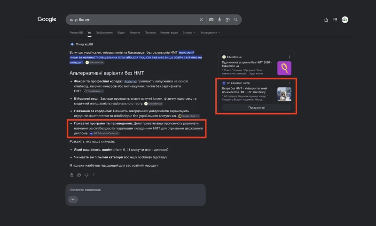The height and width of the screenshot is (226, 376).
Task: Click the 'Огляд від ШІ' label
Action: click(84, 44)
